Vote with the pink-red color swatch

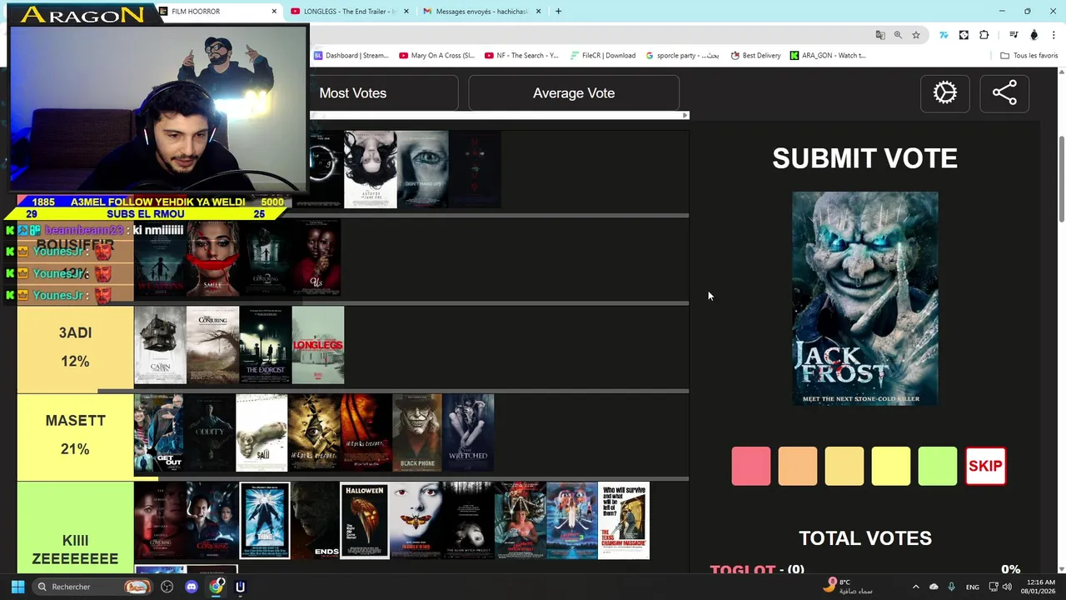751,466
